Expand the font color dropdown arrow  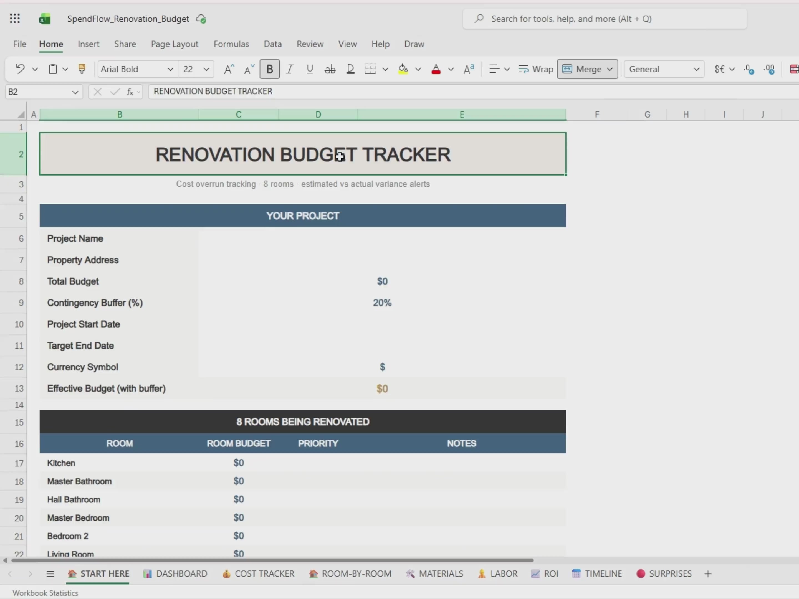tap(451, 69)
